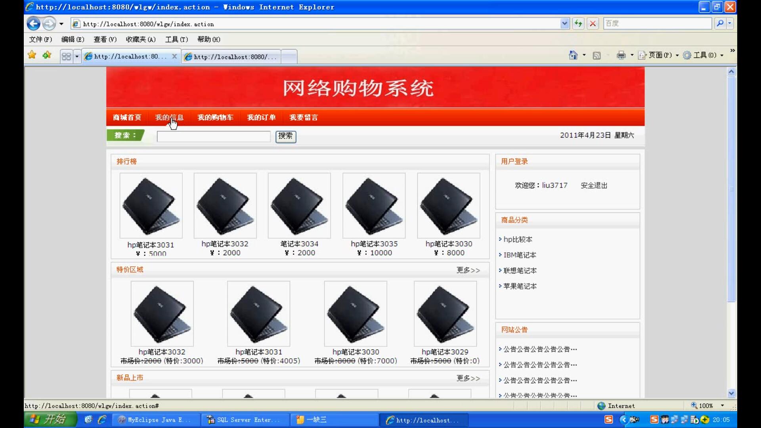Screen dimensions: 761x428
Task: Open hp笔记本3035 thumbnail in 排行榜
Action: click(374, 205)
